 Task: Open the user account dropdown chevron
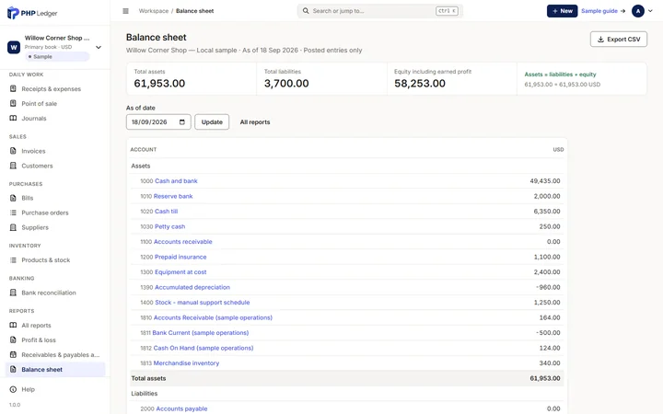(x=650, y=11)
